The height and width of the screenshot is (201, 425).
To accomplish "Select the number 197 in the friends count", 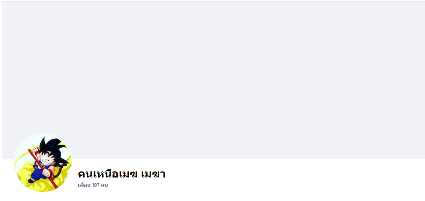I will coord(96,185).
